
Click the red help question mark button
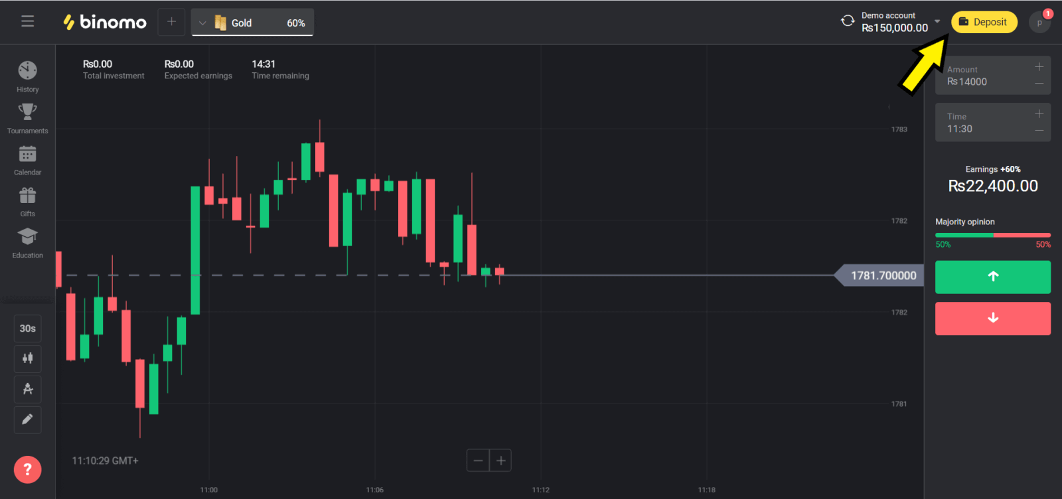27,470
